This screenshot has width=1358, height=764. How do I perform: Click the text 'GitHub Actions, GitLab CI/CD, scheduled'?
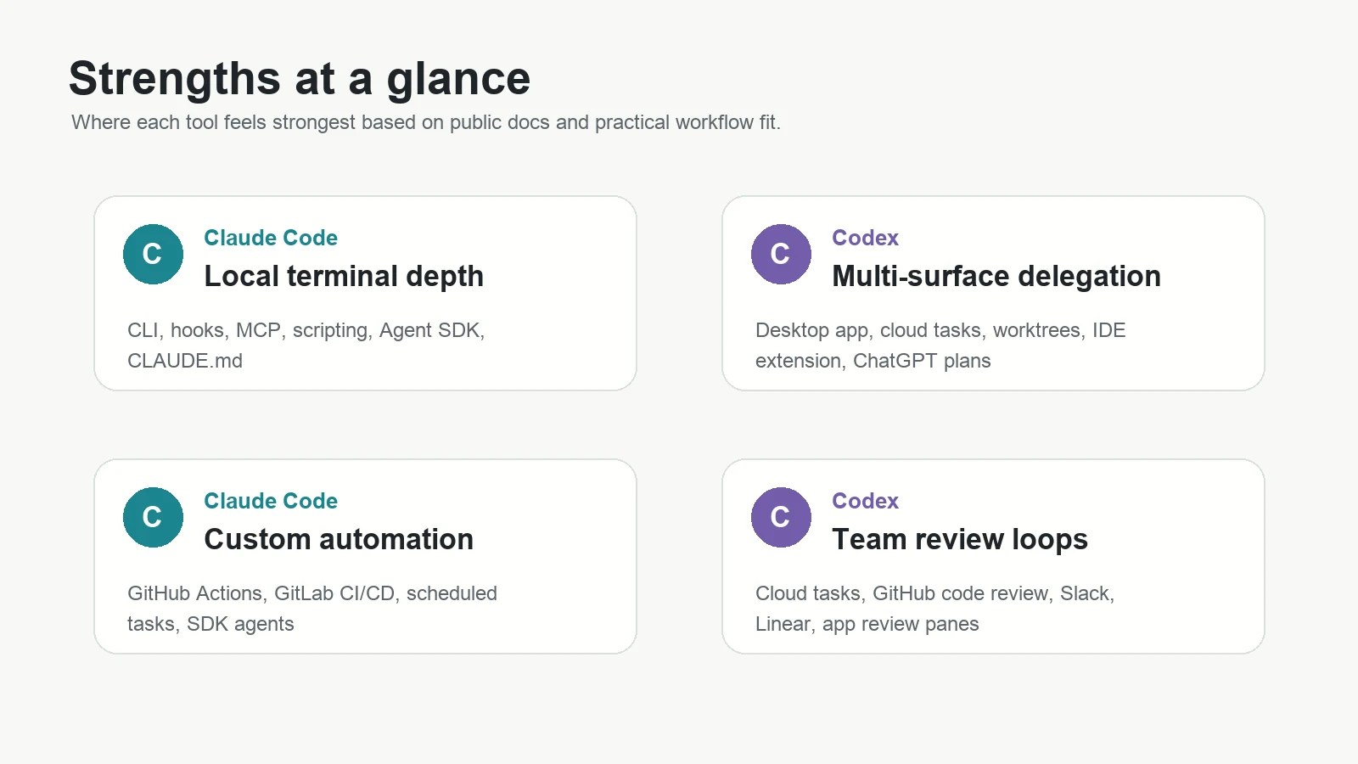coord(312,593)
